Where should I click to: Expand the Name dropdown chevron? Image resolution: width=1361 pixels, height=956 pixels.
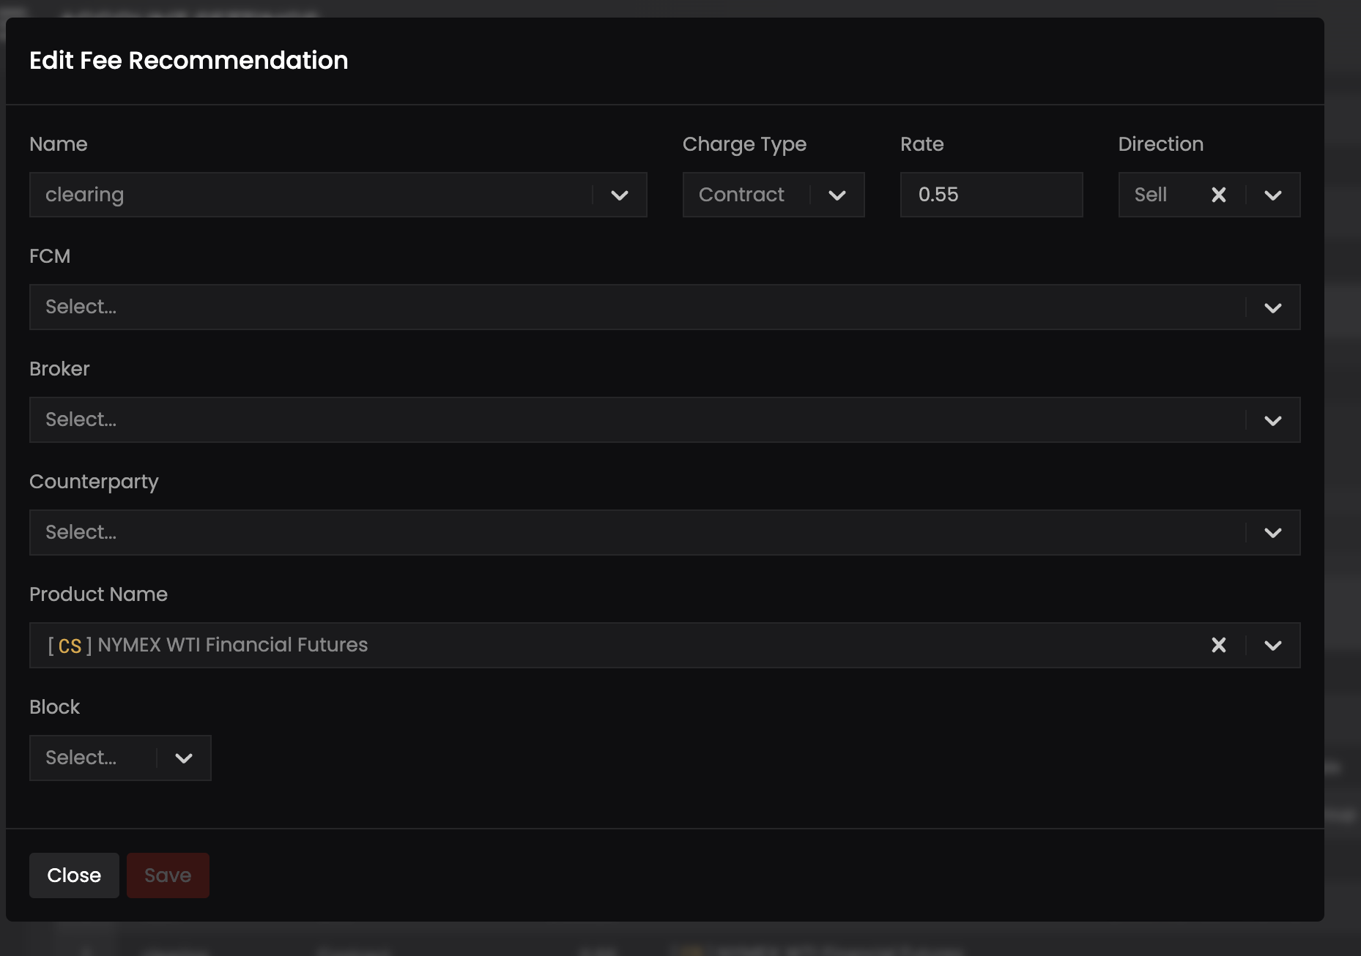[620, 195]
